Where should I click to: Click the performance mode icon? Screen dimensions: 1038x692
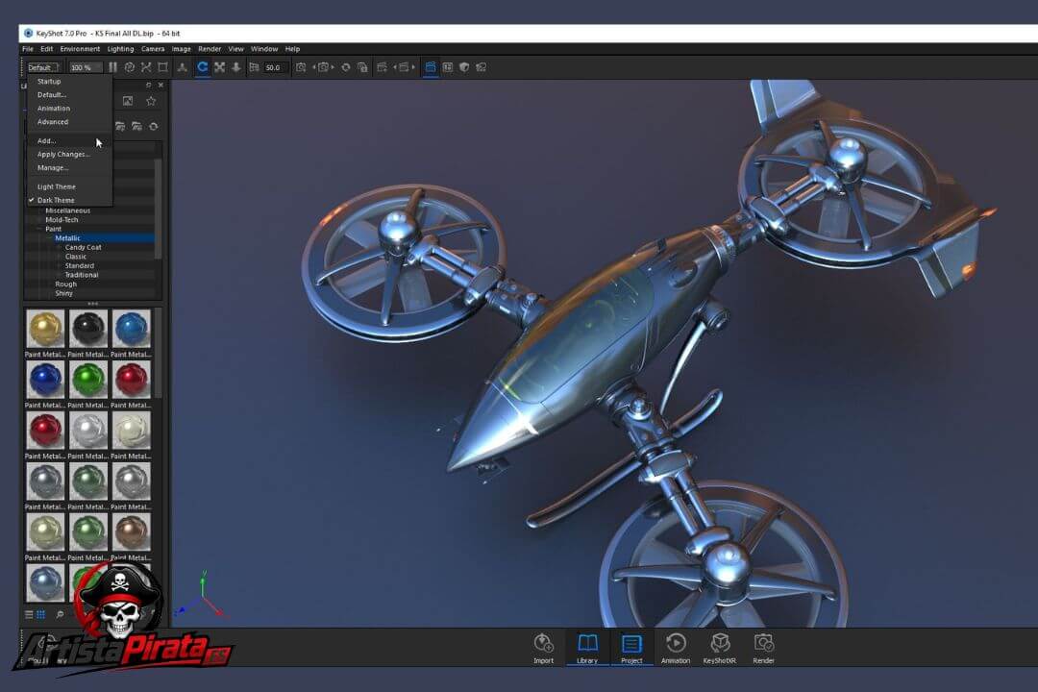pyautogui.click(x=130, y=67)
